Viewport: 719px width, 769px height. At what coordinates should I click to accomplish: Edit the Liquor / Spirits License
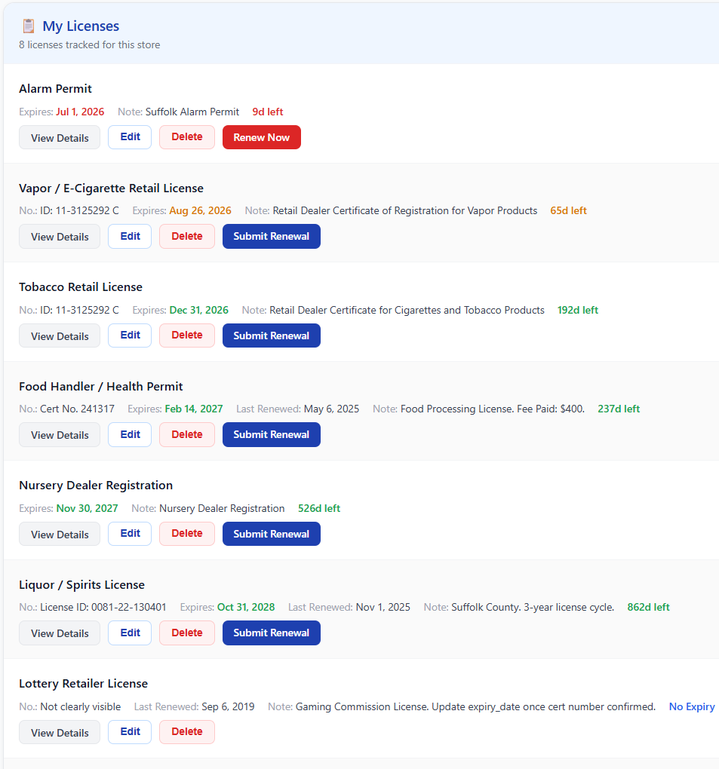click(130, 633)
